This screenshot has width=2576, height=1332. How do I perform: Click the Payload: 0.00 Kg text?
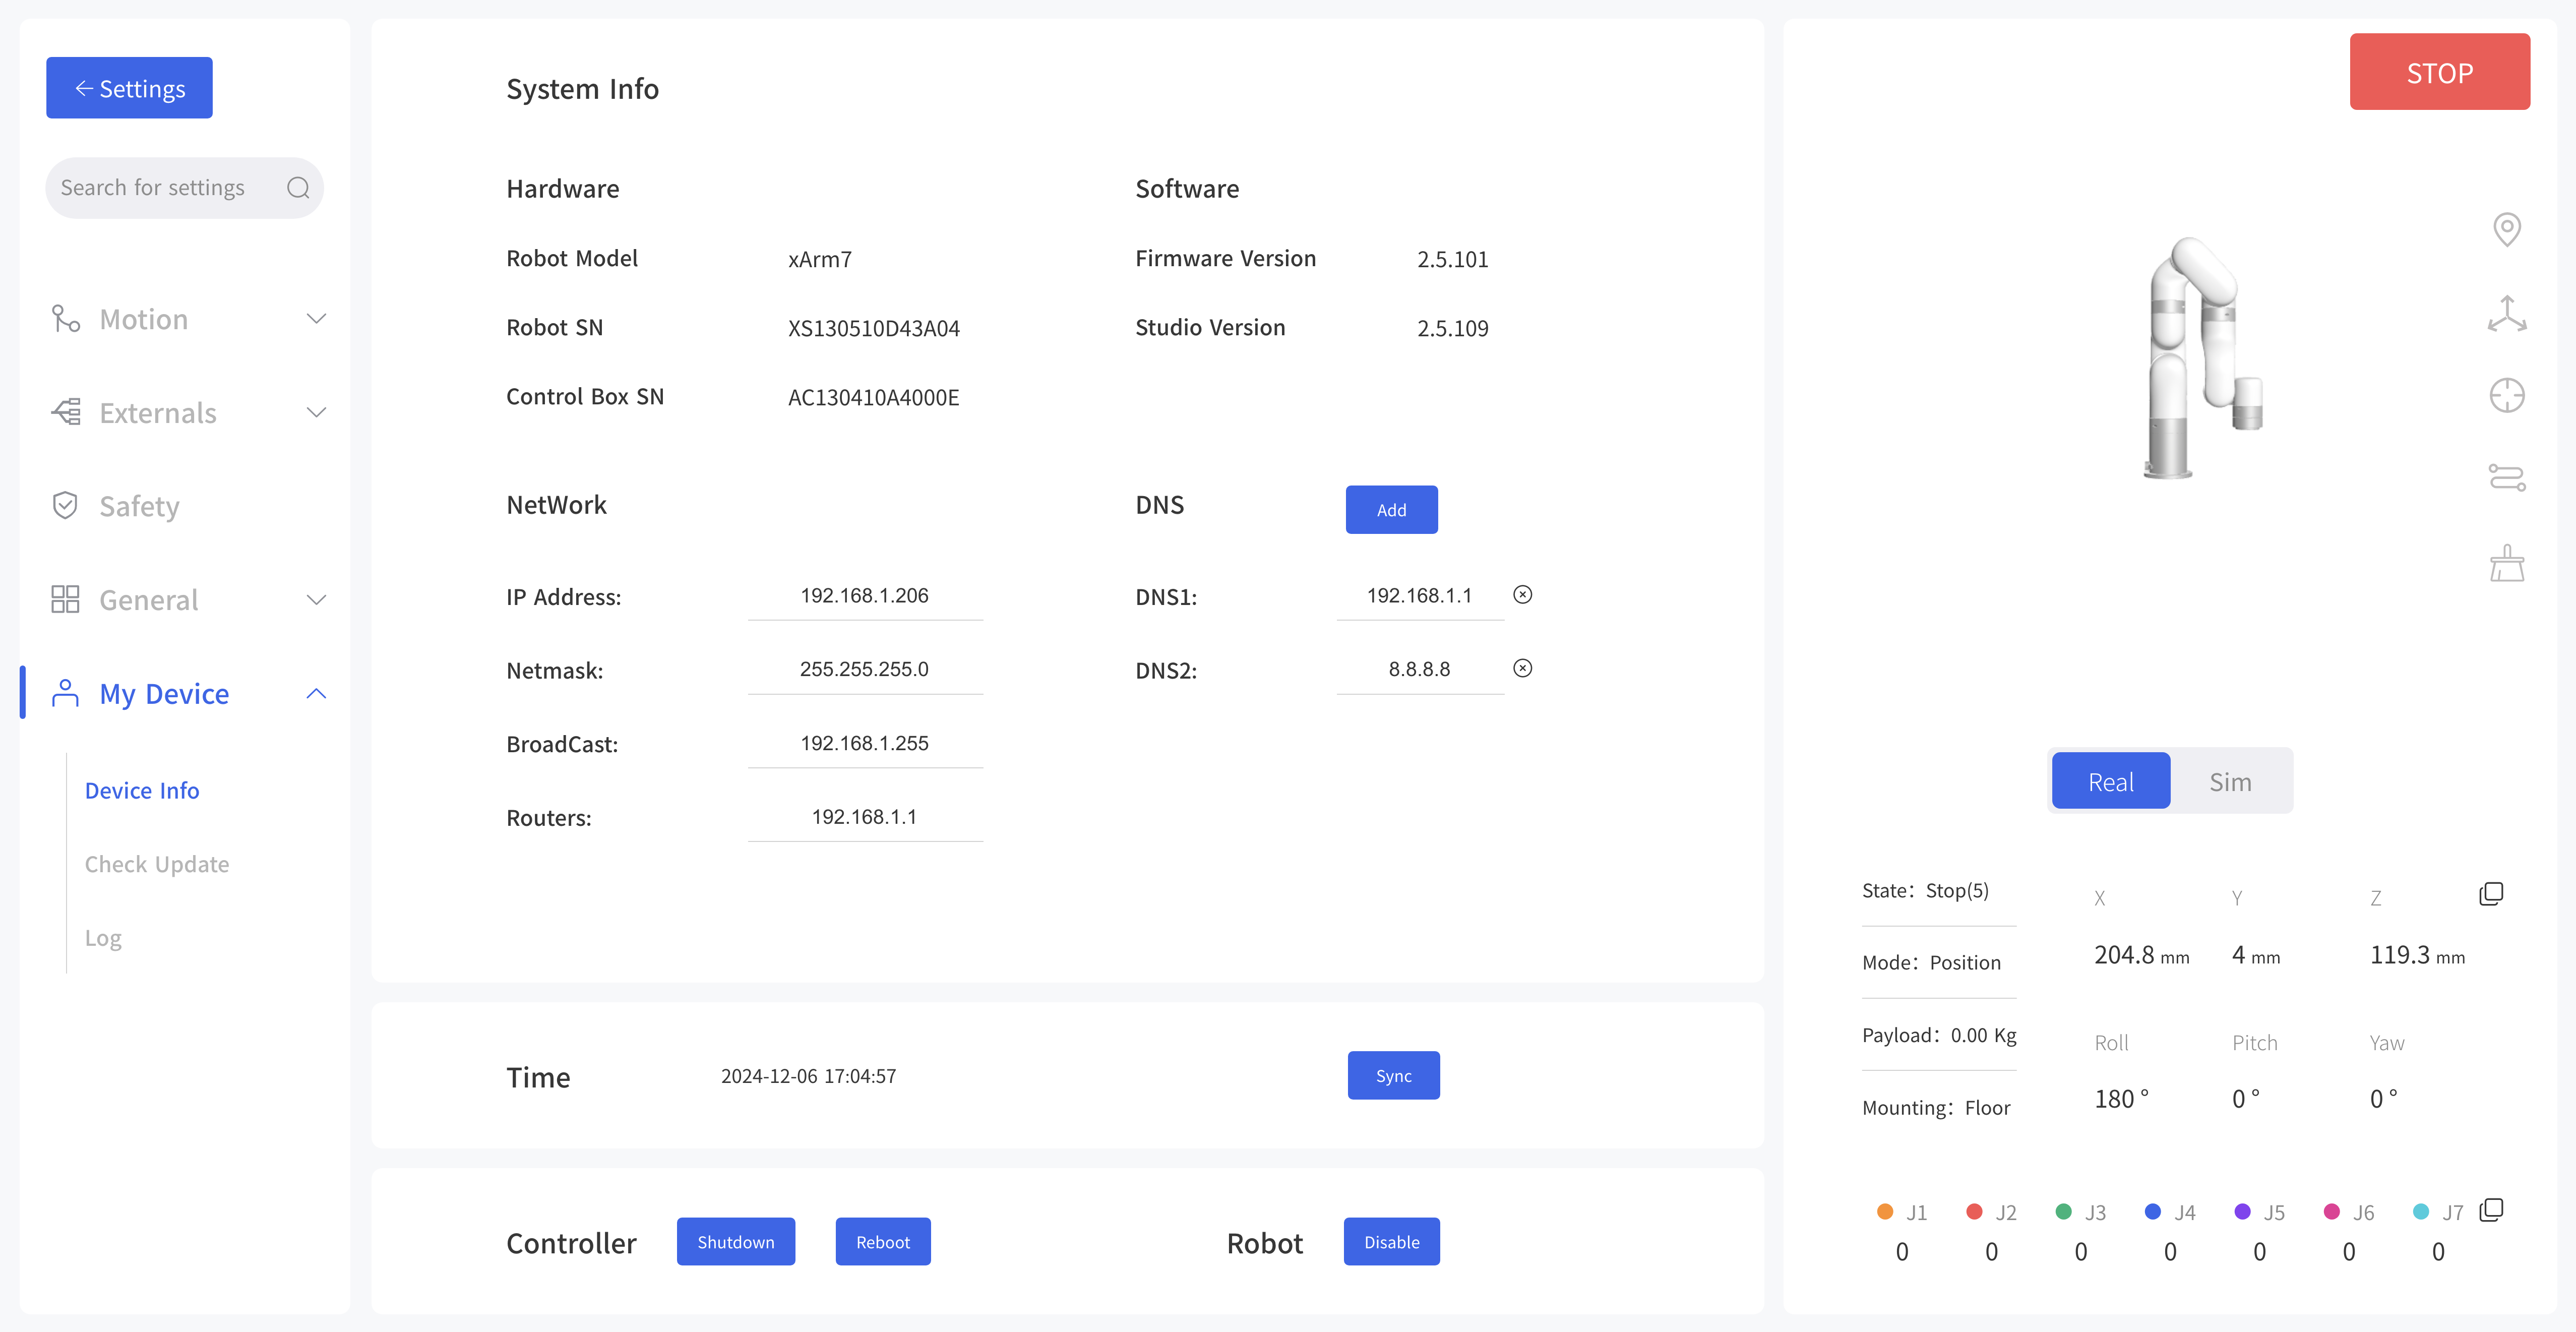1939,1035
